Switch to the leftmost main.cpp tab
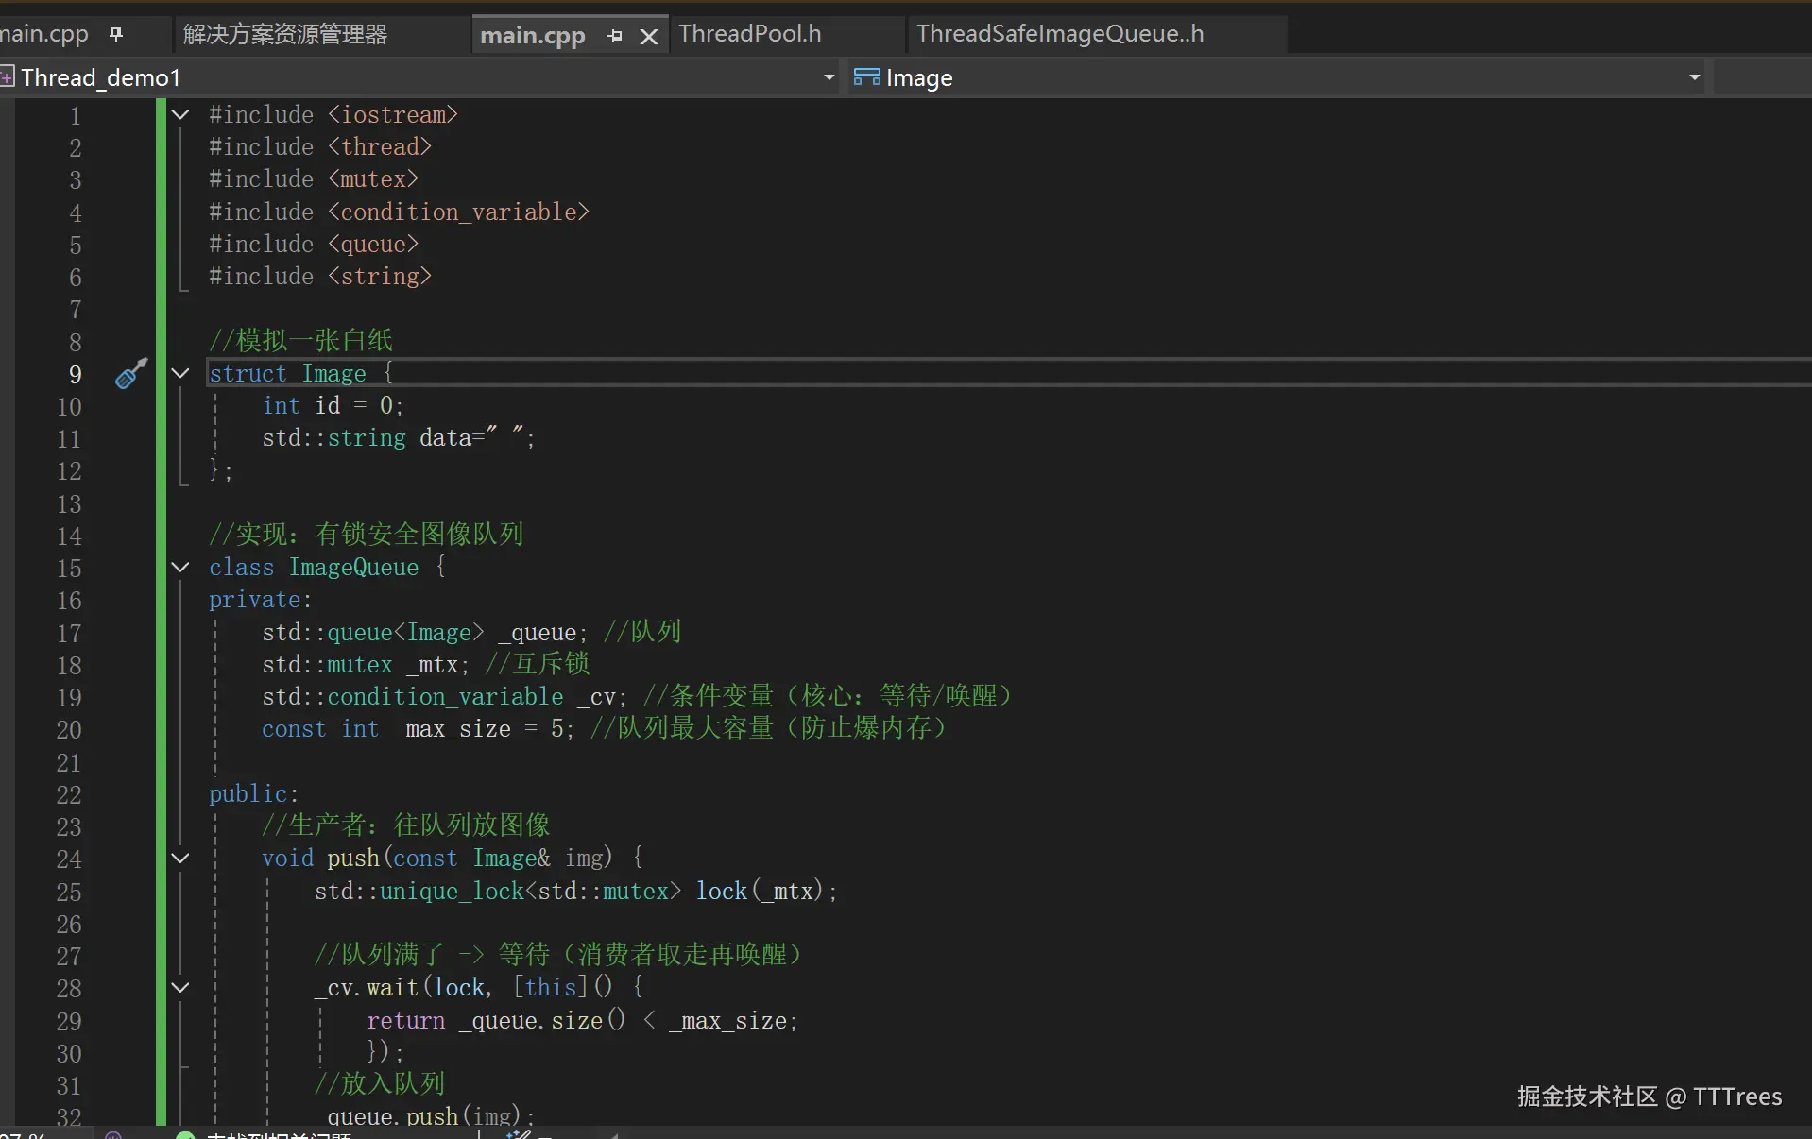 point(44,35)
